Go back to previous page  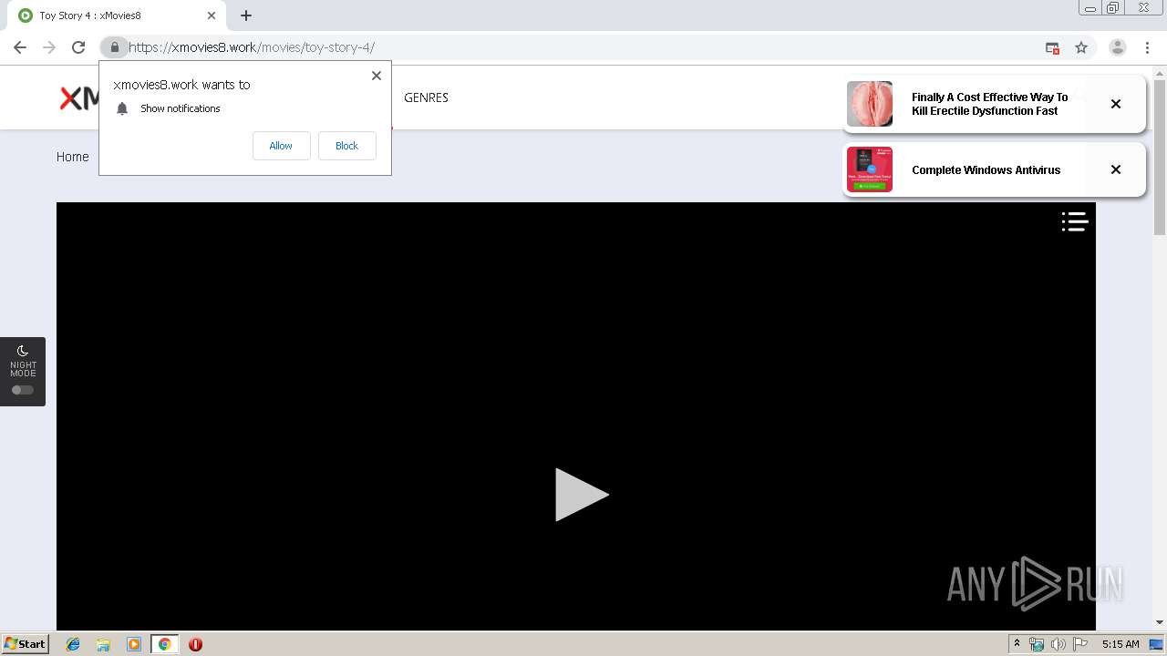20,47
